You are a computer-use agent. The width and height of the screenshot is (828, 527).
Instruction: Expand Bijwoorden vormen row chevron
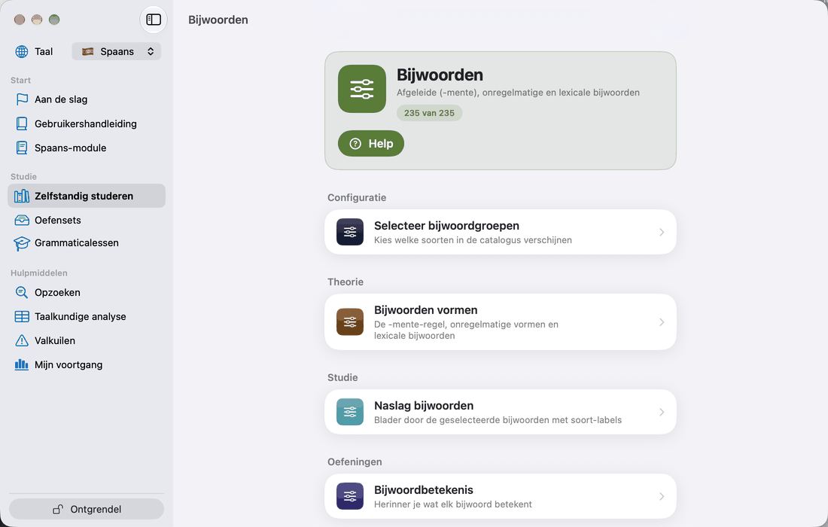click(x=662, y=322)
